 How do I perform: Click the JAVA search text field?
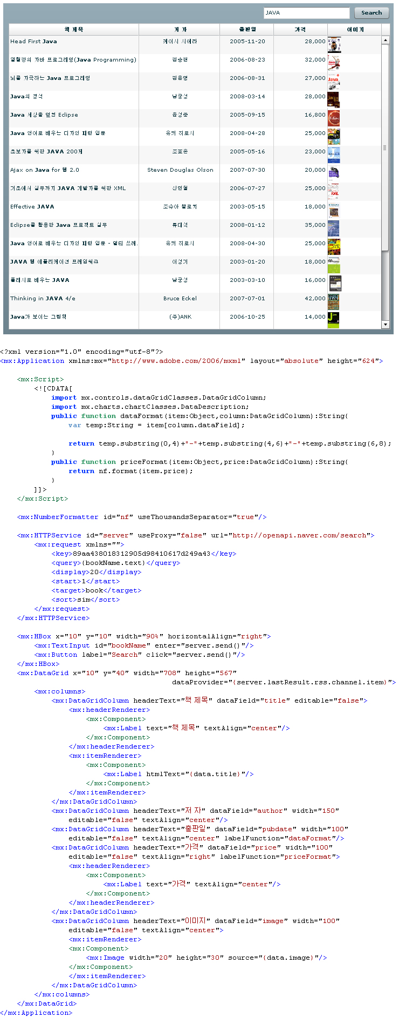click(x=307, y=13)
